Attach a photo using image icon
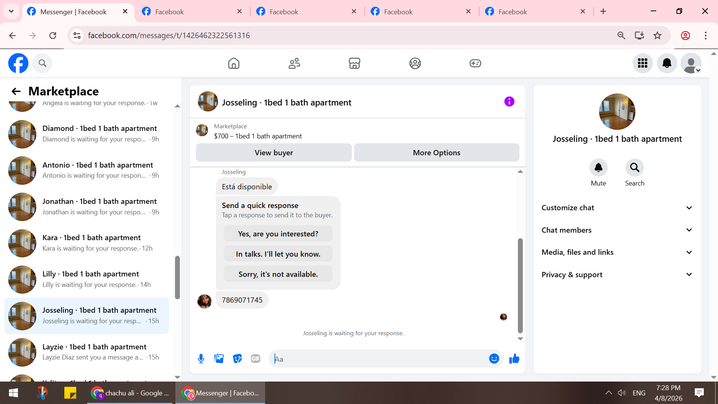The height and width of the screenshot is (404, 718). [219, 359]
